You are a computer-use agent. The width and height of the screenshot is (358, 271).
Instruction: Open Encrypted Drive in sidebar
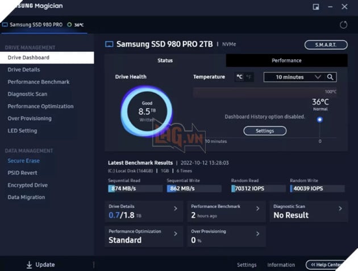[x=28, y=185]
